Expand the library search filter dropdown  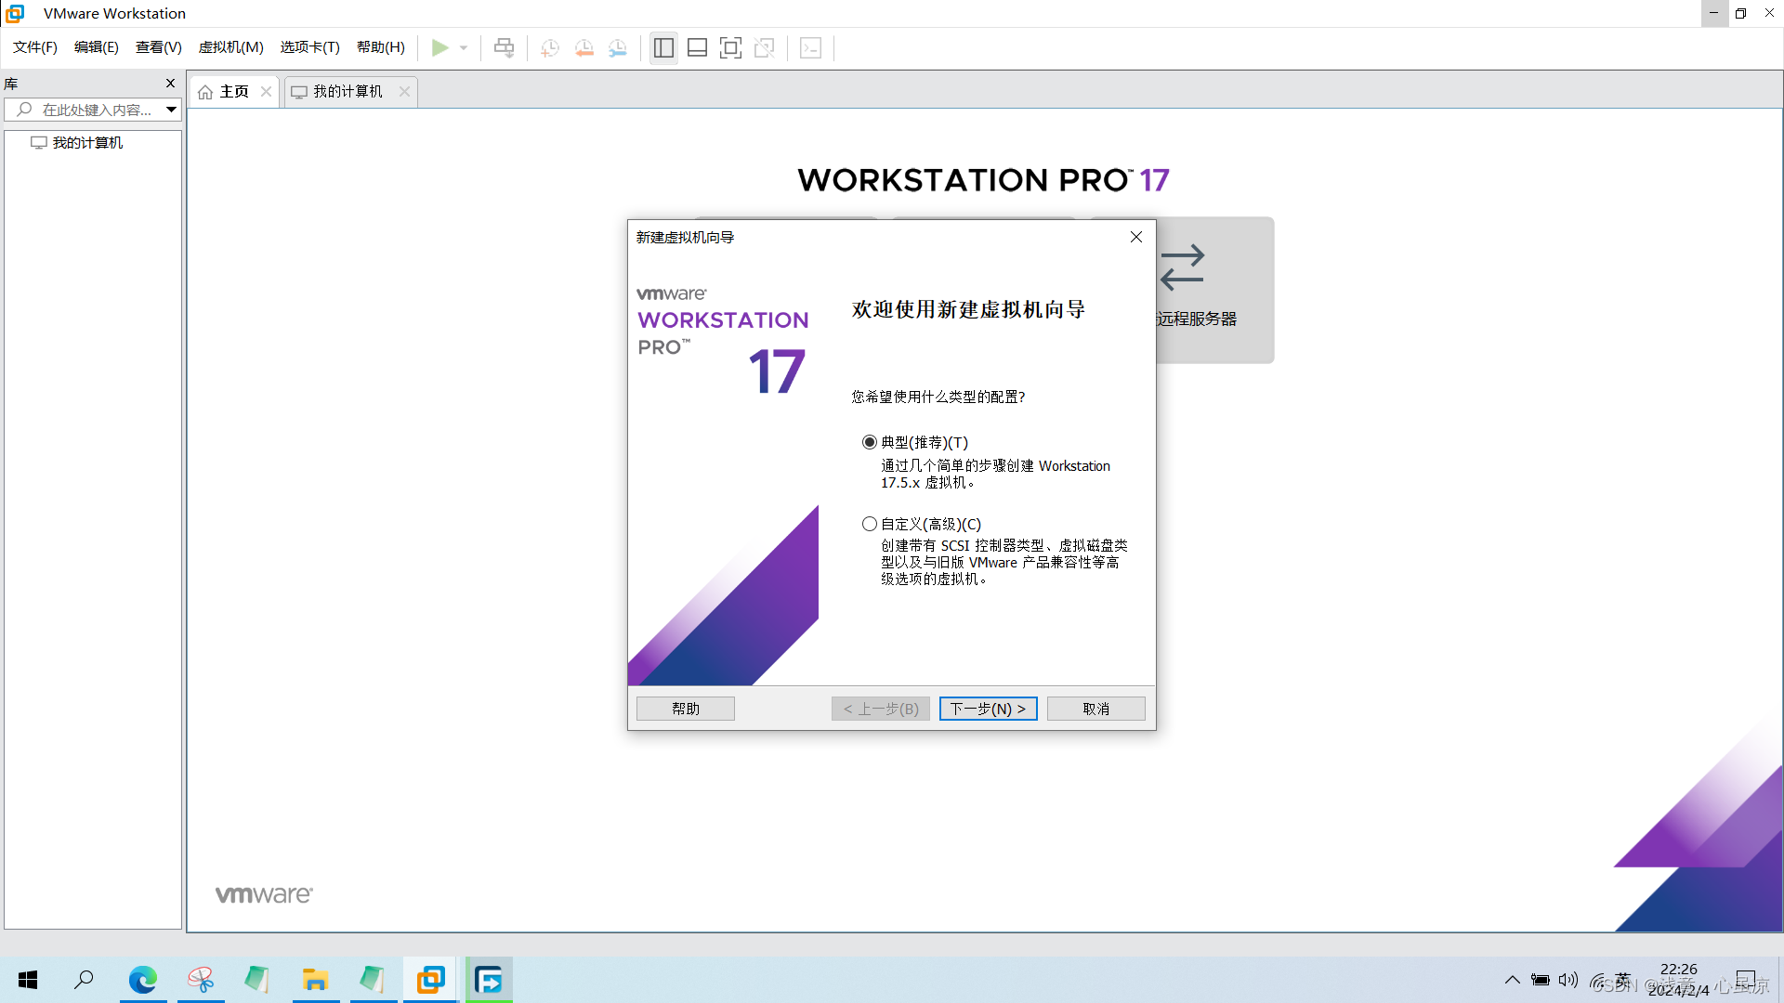pyautogui.click(x=171, y=109)
